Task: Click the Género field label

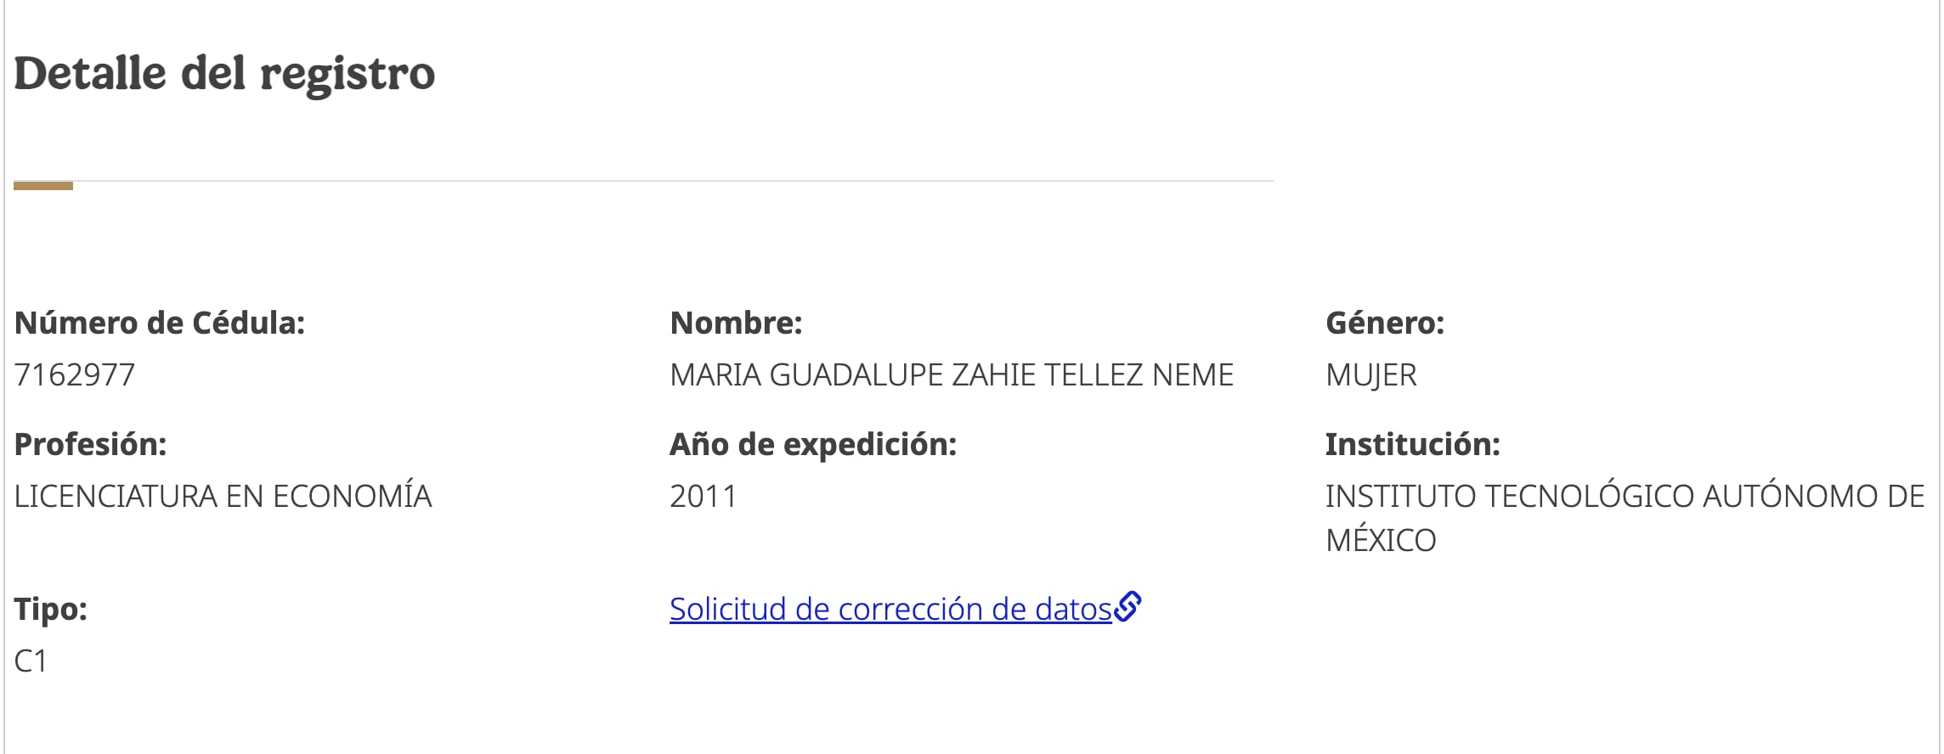Action: point(1384,324)
